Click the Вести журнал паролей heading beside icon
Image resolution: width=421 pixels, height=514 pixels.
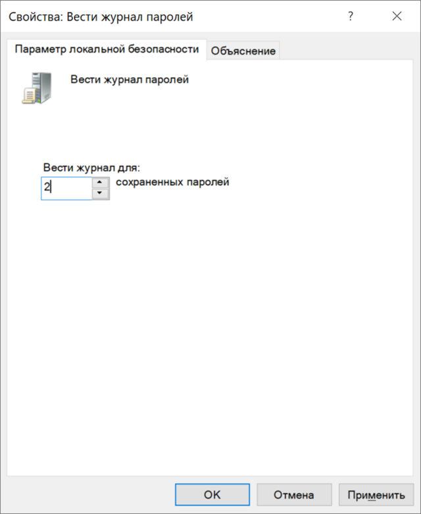tap(130, 80)
